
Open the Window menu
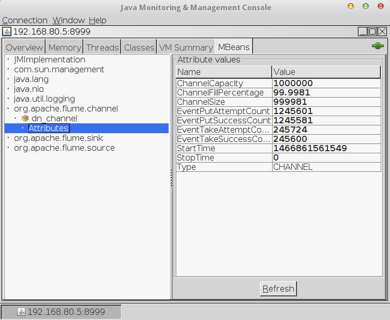[69, 20]
